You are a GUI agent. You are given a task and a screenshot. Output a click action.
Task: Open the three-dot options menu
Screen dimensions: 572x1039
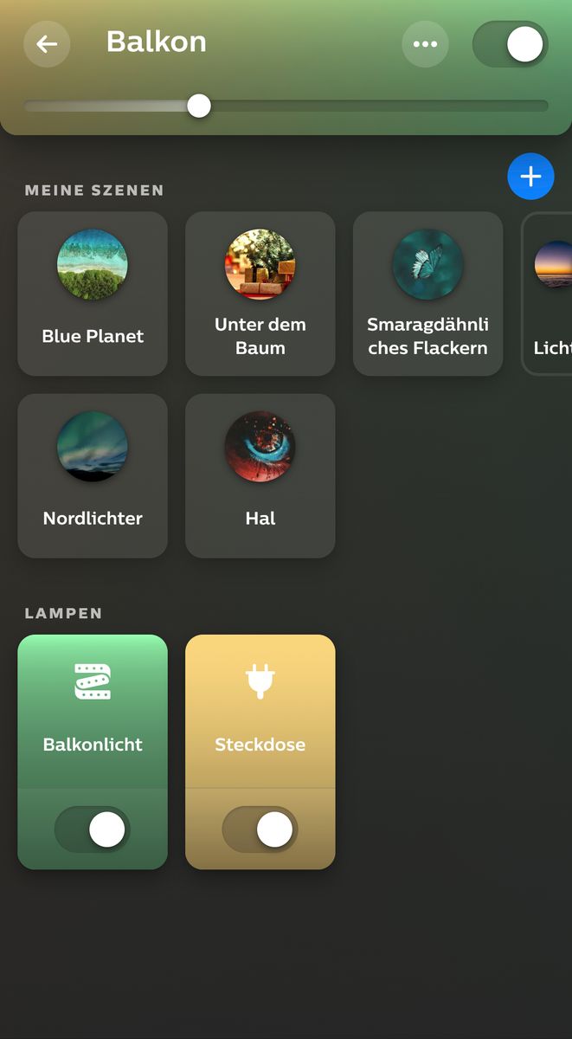tap(425, 44)
